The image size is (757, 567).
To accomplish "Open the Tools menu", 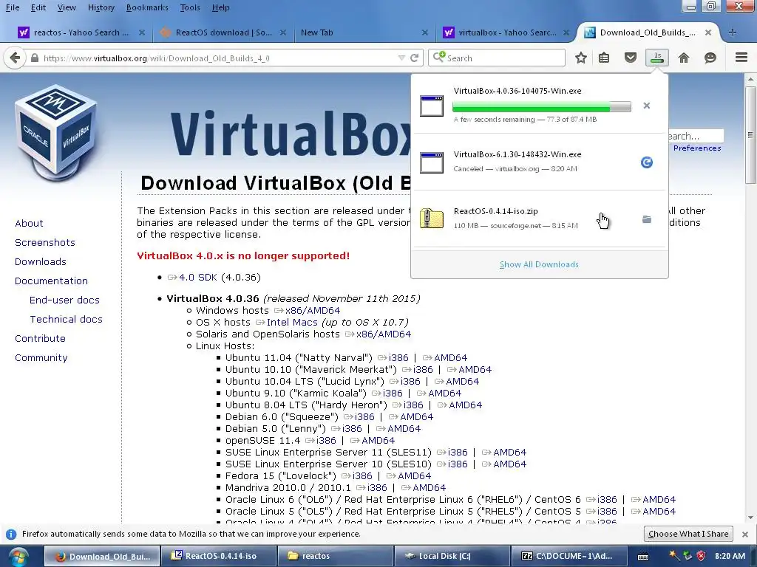I will [x=190, y=7].
